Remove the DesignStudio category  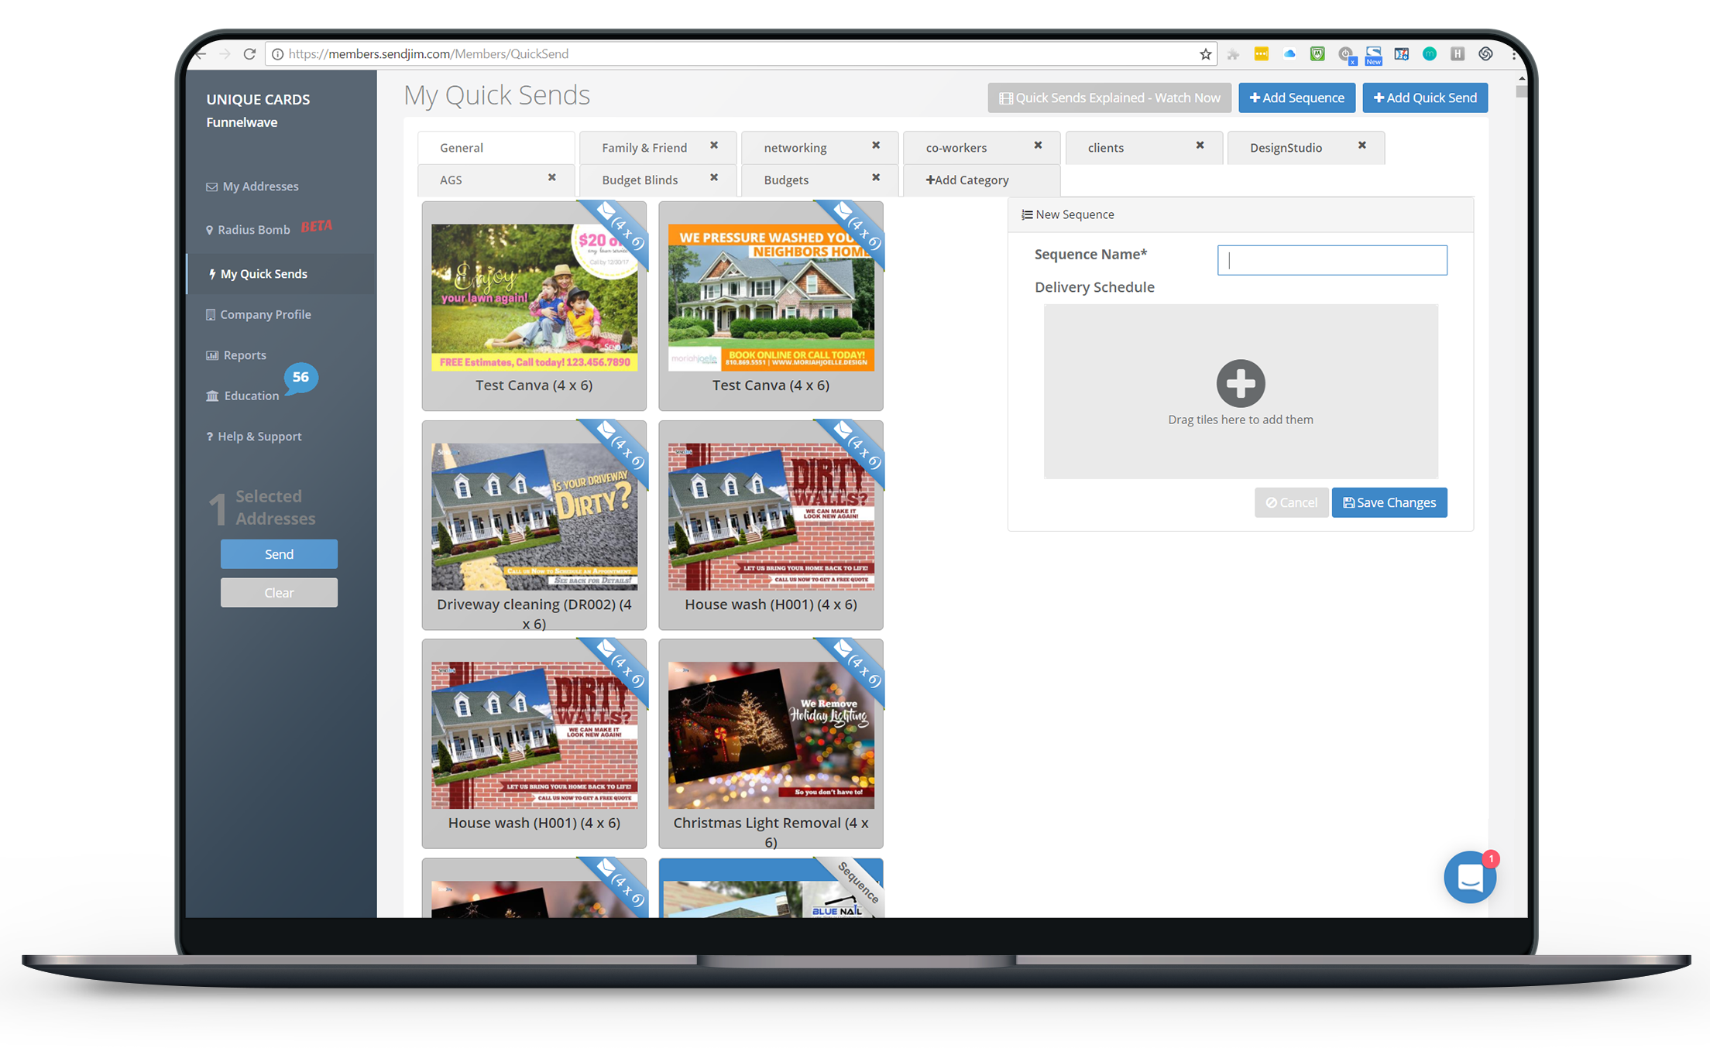[x=1361, y=145]
